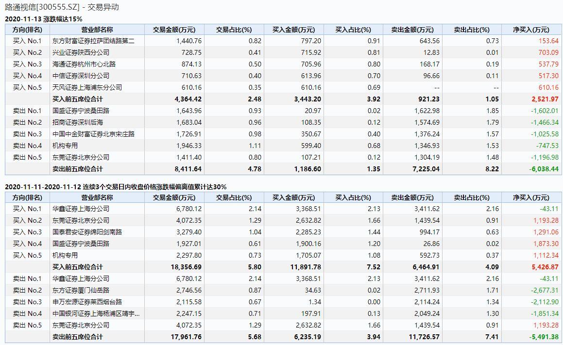Click 买入金额(万元) header in the 2020-11-11 table
Viewport: 563px width, 345px height.
[293, 197]
